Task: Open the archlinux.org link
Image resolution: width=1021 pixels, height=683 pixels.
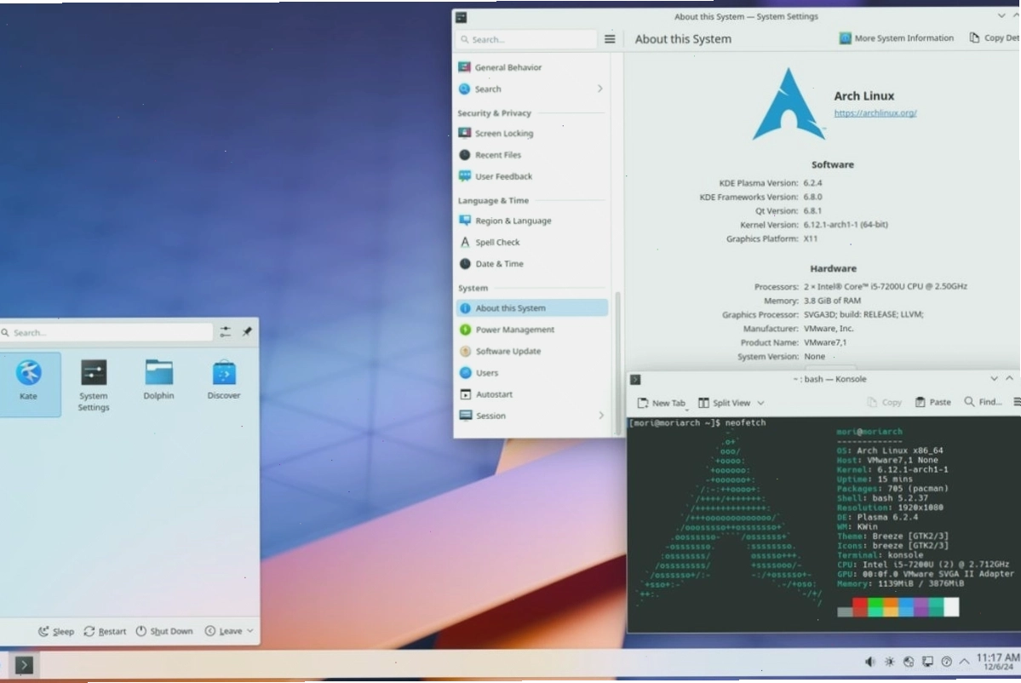Action: 875,113
